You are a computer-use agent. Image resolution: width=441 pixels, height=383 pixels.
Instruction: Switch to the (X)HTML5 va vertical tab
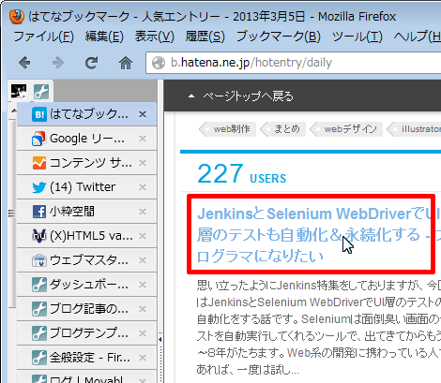[x=86, y=236]
